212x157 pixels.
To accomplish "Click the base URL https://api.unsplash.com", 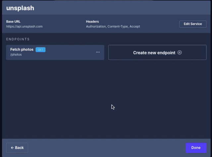I will pyautogui.click(x=24, y=26).
